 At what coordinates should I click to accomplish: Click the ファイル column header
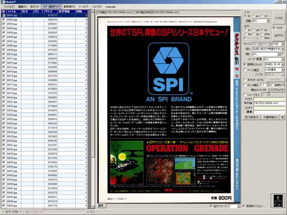click(14, 11)
